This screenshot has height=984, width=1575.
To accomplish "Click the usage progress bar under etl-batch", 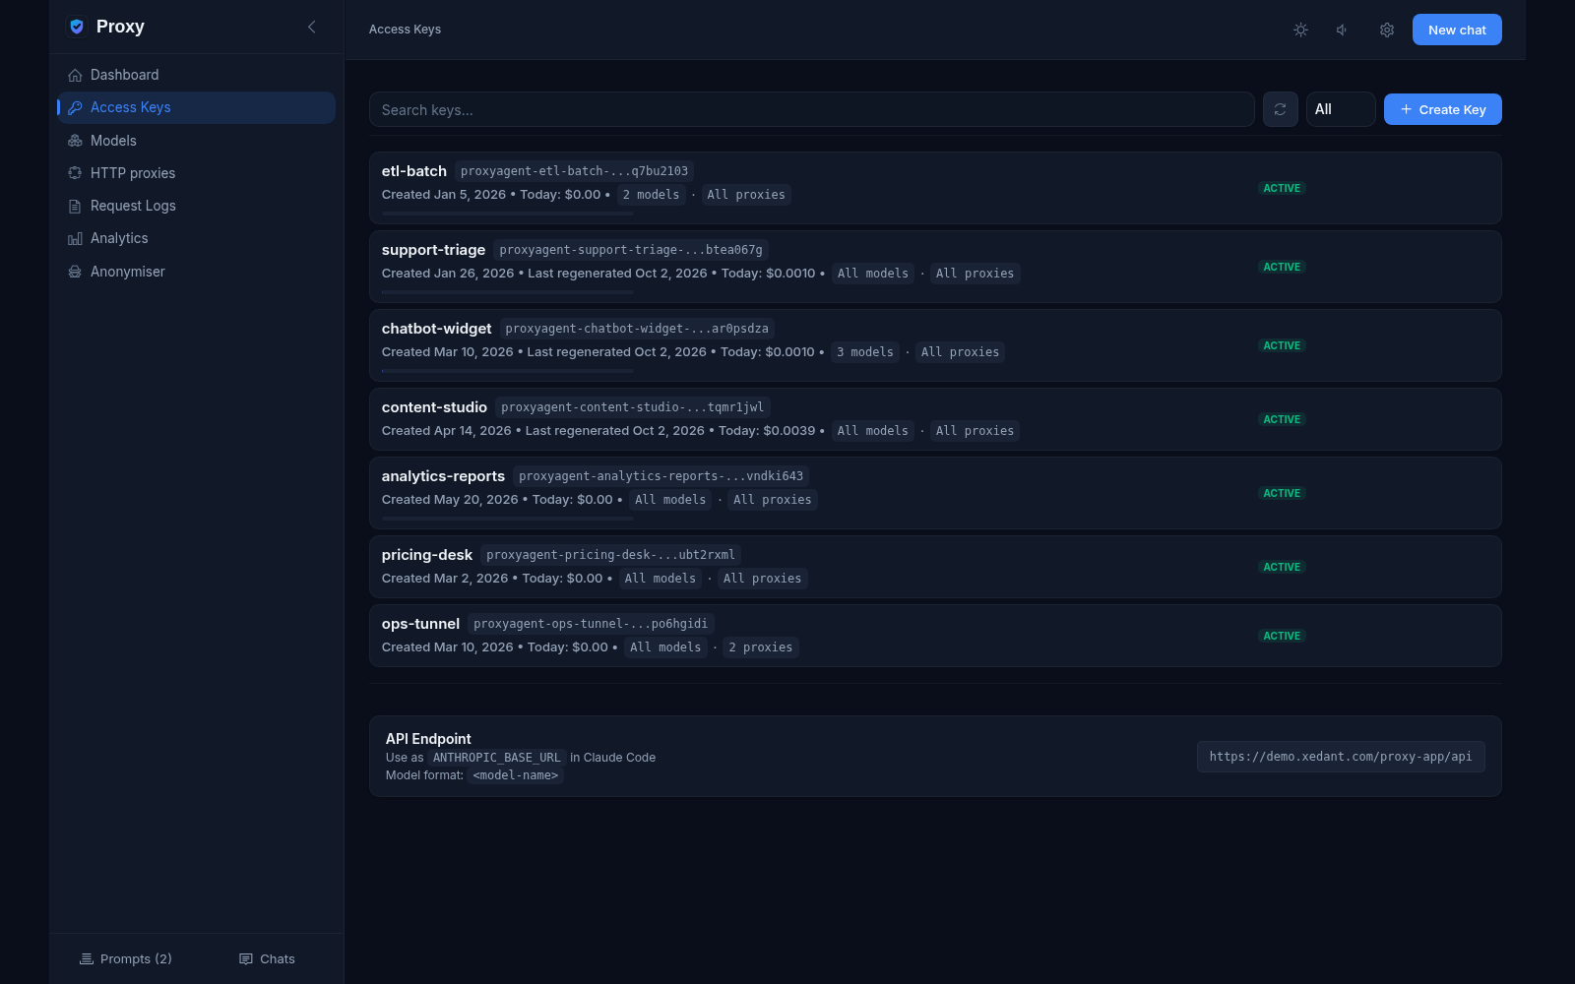I will (508, 213).
